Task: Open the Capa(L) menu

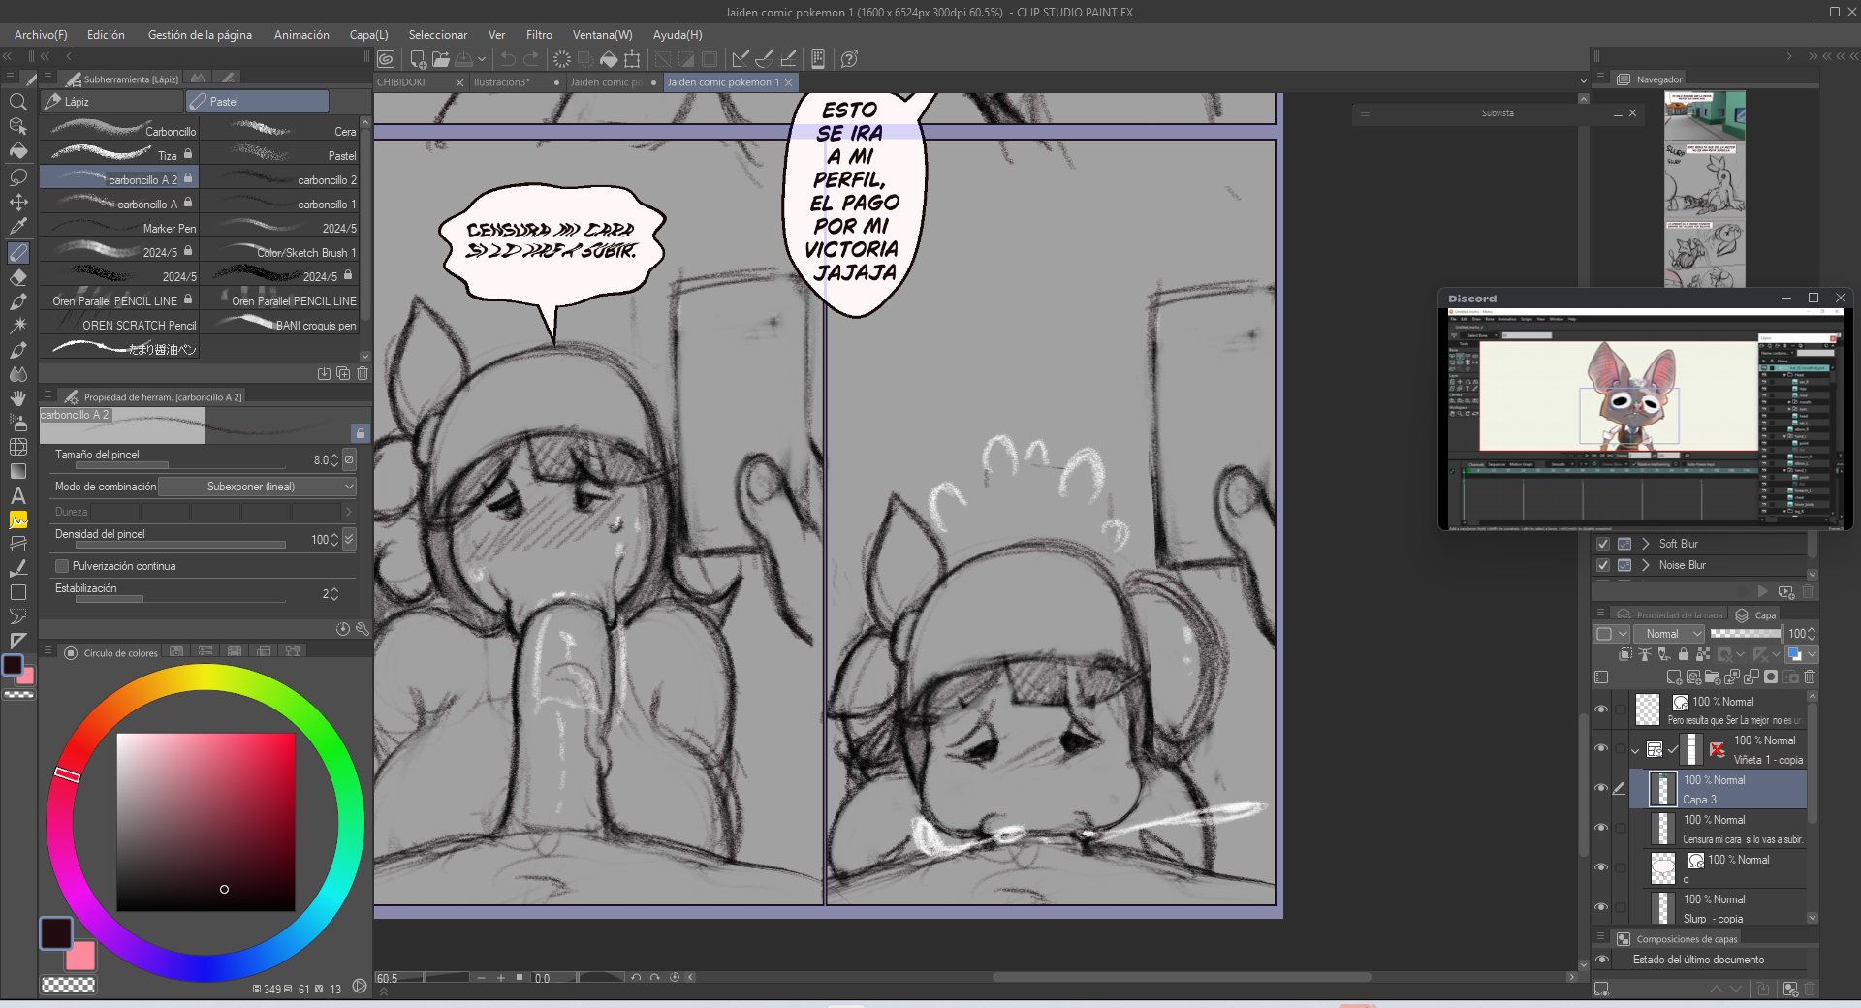Action: coord(368,35)
